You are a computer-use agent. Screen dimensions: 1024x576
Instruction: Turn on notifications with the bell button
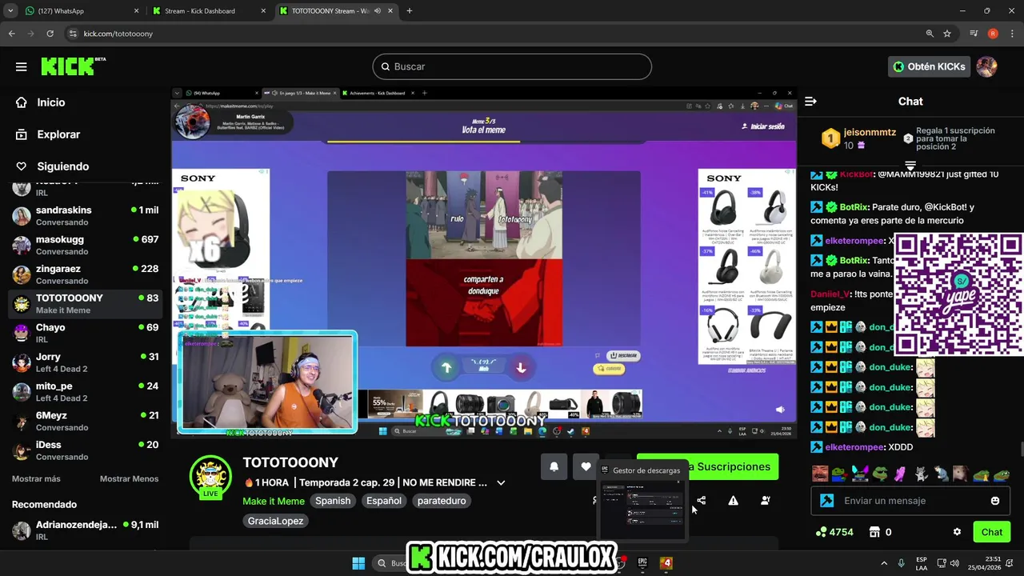554,467
